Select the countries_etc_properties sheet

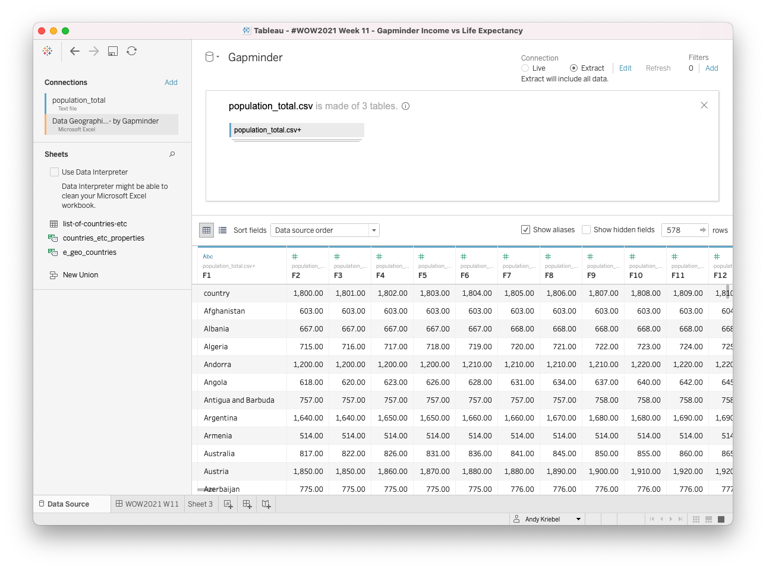point(103,238)
